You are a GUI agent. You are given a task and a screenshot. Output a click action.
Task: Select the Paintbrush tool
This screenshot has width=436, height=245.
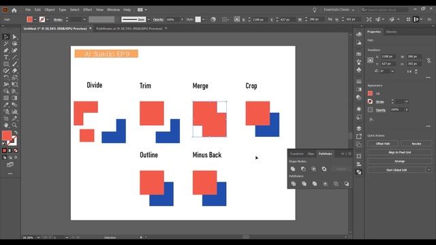(15, 64)
